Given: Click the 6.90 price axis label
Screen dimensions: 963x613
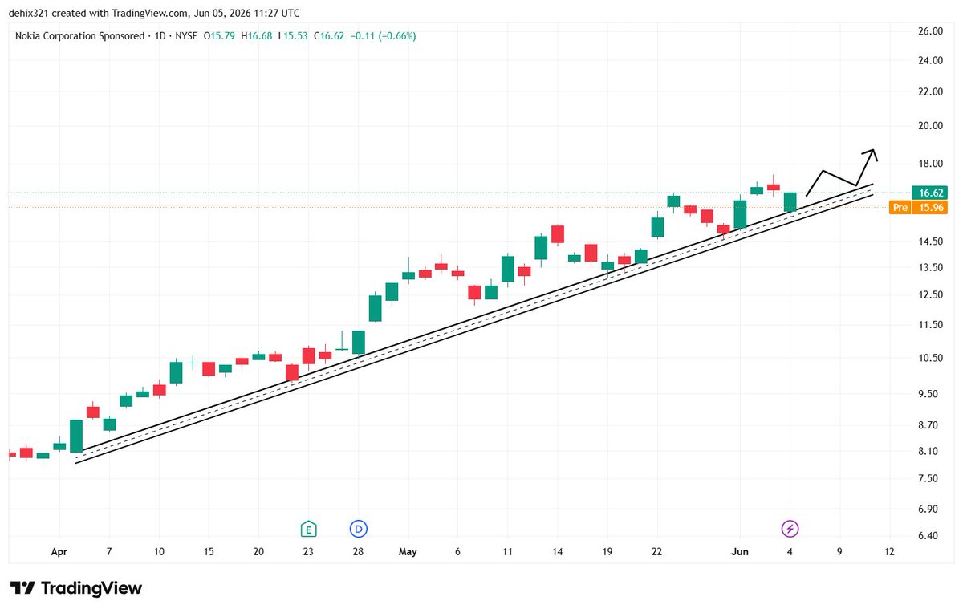Looking at the screenshot, I should [929, 509].
